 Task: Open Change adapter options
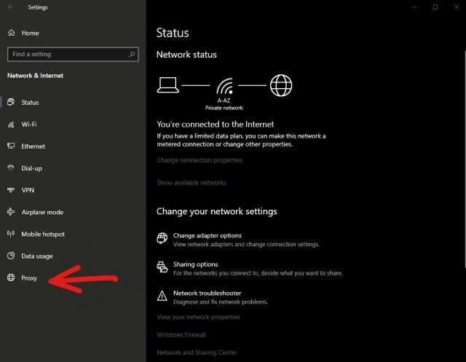(208, 236)
